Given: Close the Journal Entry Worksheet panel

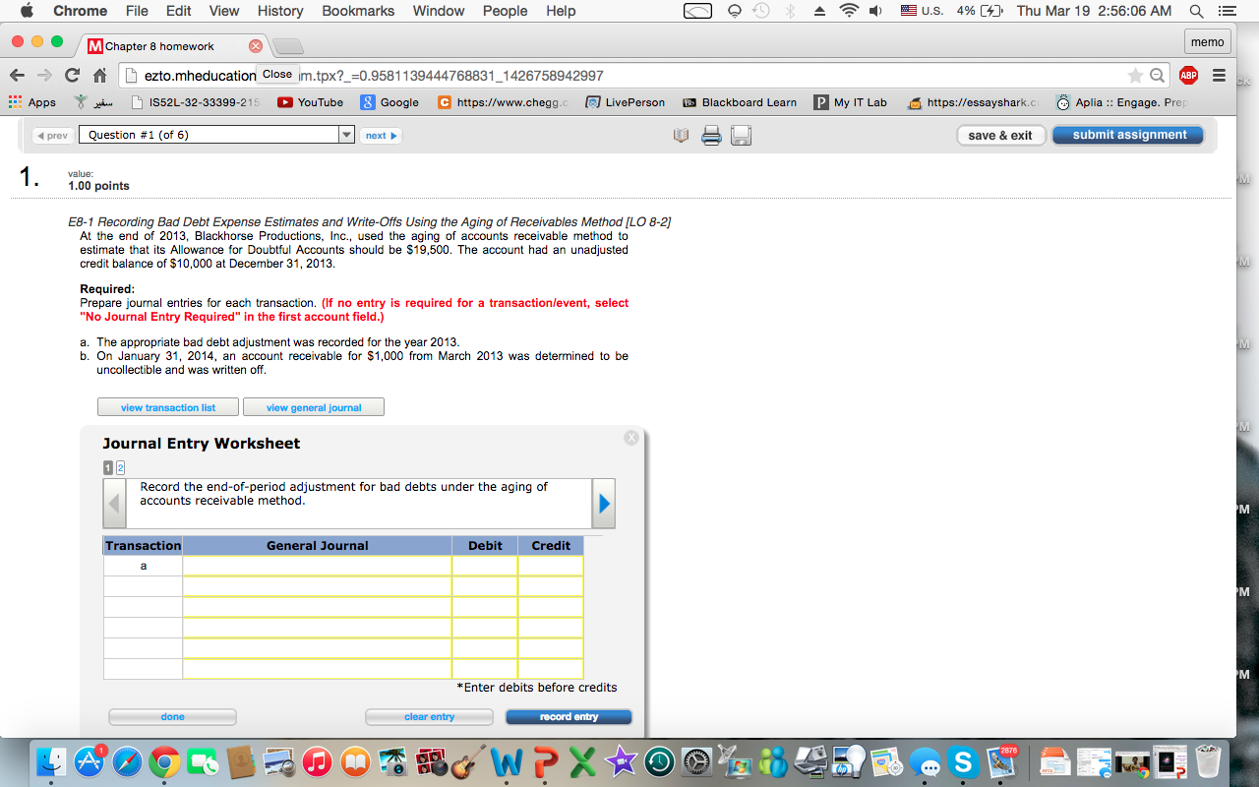Looking at the screenshot, I should (x=631, y=438).
